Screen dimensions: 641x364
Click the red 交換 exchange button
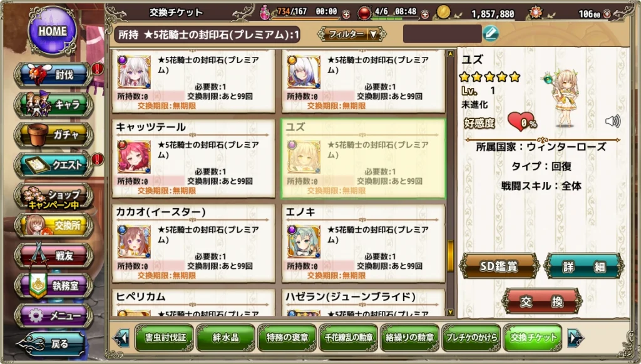coord(541,301)
